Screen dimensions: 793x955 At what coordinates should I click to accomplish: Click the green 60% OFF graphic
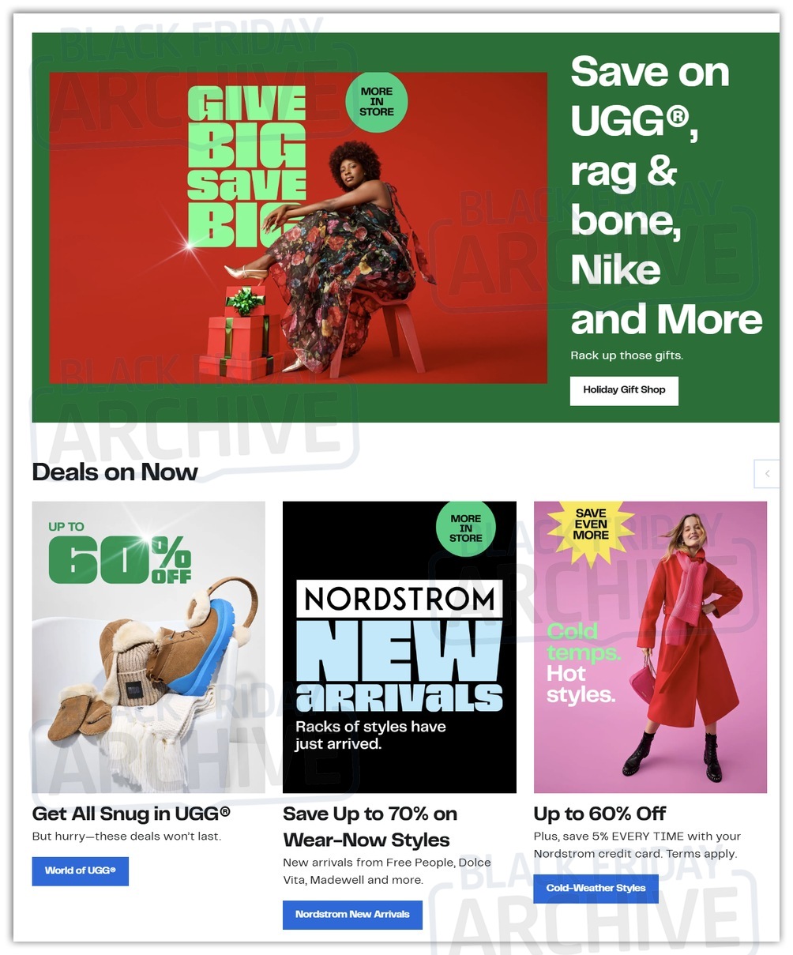119,553
